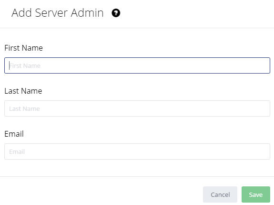This screenshot has width=274, height=205.
Task: Select the Email input field
Action: [137, 151]
